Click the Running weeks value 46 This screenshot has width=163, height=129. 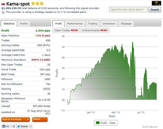click(49, 94)
